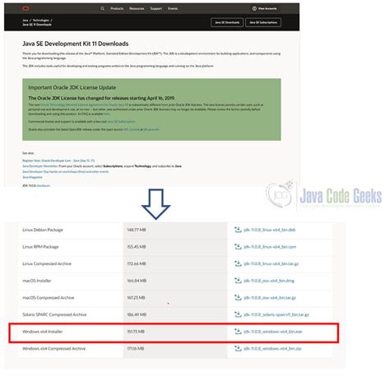The width and height of the screenshot is (390, 382).
Task: Click download icon for Windows x64 Compressed Archive
Action: click(x=238, y=348)
